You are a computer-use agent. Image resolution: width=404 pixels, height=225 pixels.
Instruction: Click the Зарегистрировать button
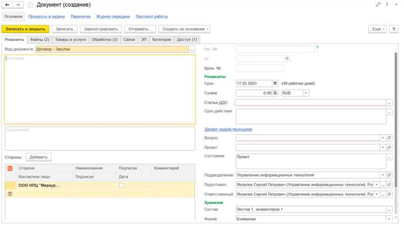click(101, 29)
